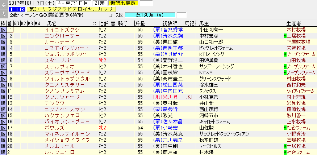
Task: Click the 仮 frame cell for horse 12
Action: click(x=3, y=97)
